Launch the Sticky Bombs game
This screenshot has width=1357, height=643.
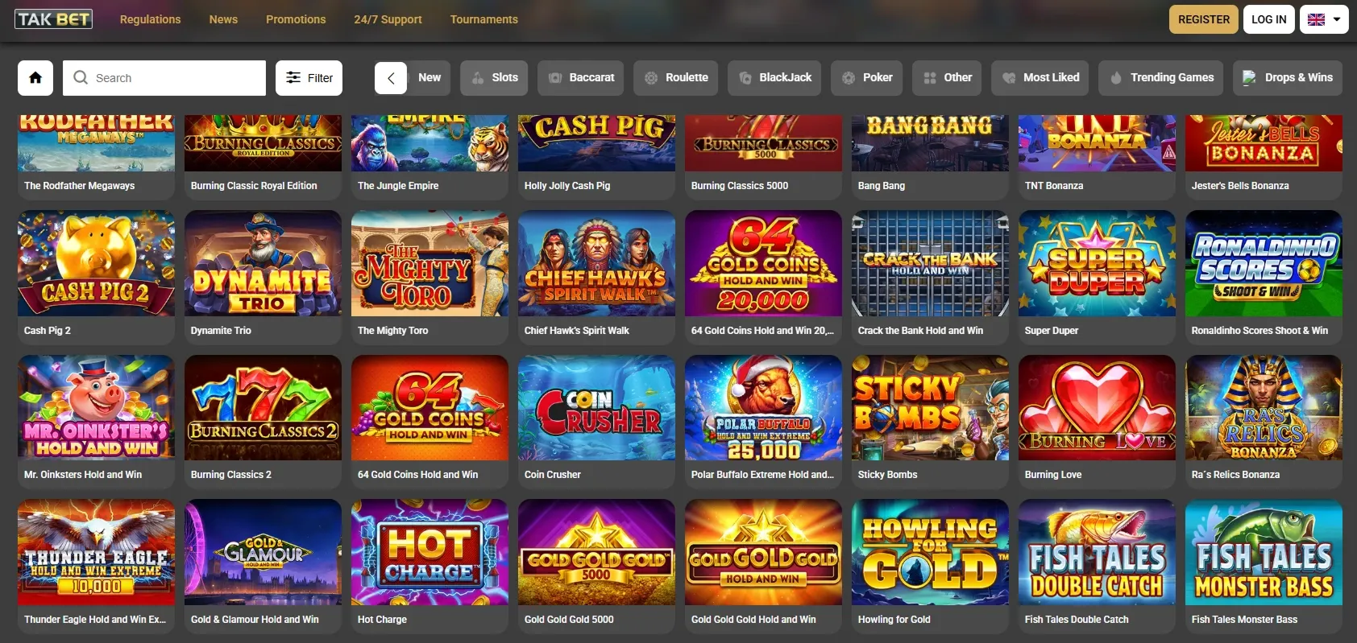(x=930, y=408)
